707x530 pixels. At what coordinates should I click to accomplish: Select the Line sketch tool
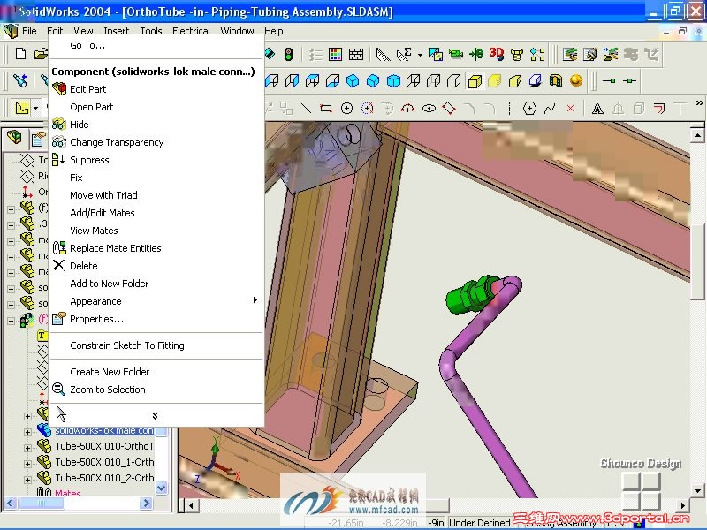(306, 108)
